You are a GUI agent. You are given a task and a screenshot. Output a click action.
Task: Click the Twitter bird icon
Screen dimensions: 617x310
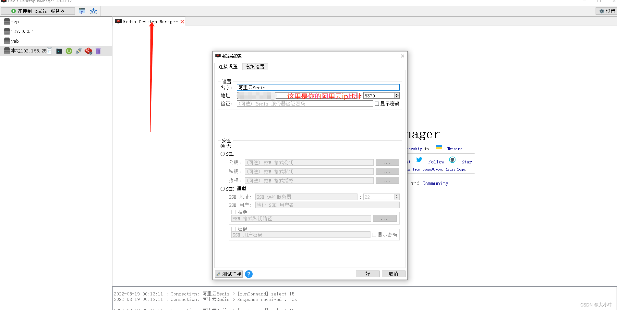click(419, 160)
